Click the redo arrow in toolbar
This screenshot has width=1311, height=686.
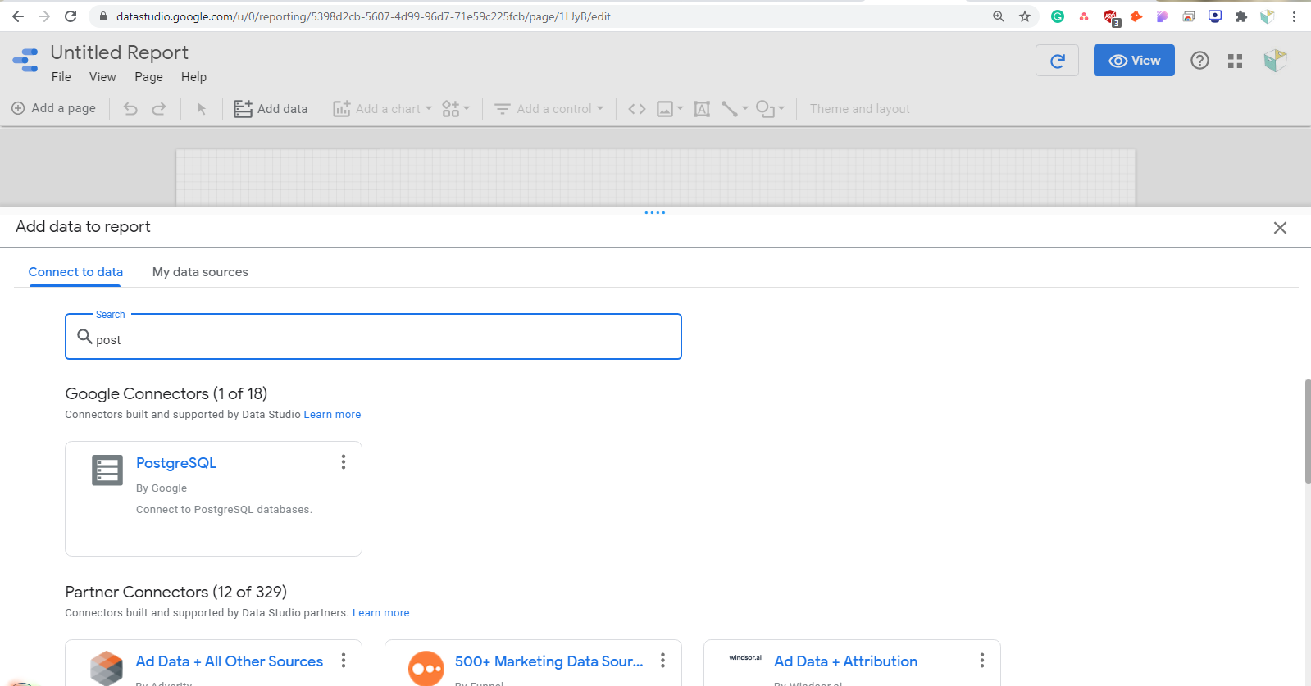tap(159, 109)
